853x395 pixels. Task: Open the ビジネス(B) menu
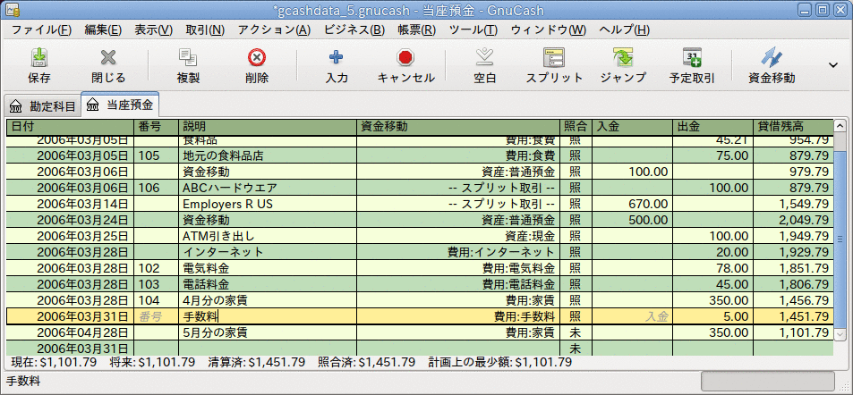pos(354,29)
